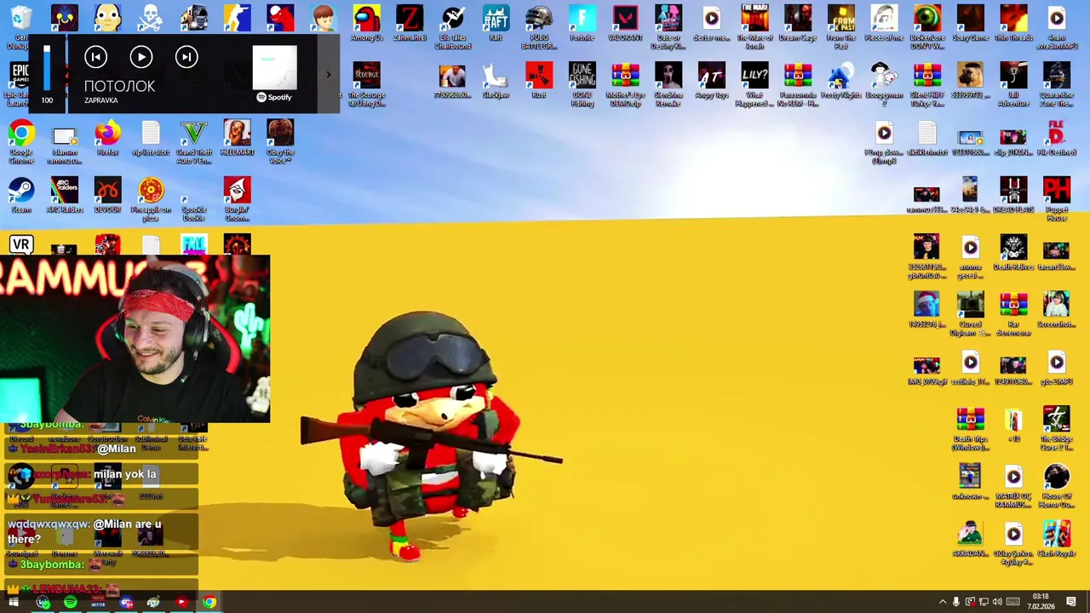Viewport: 1090px width, 613px height.
Task: Play the track in the Spotify media overlay
Action: [141, 57]
